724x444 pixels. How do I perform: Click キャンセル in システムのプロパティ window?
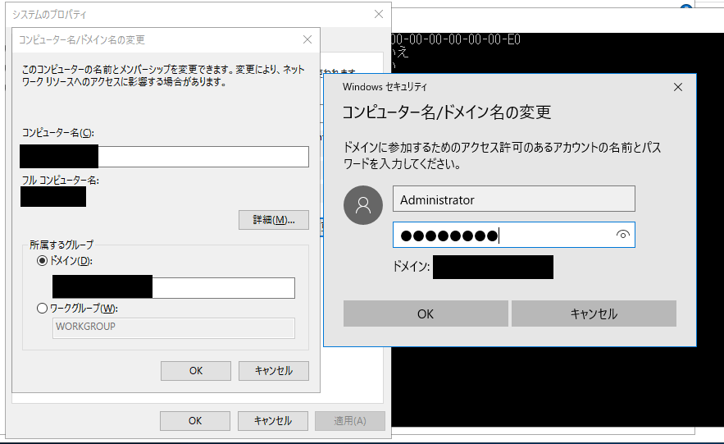click(273, 421)
